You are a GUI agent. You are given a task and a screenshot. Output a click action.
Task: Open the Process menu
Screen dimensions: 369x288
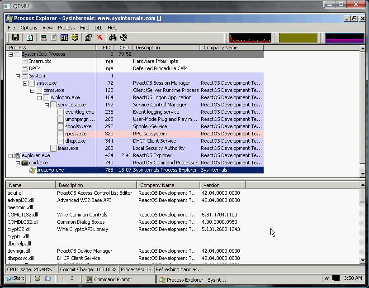click(66, 28)
